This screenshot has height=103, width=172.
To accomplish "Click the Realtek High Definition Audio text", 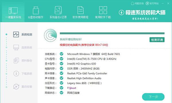I will tap(84, 78).
